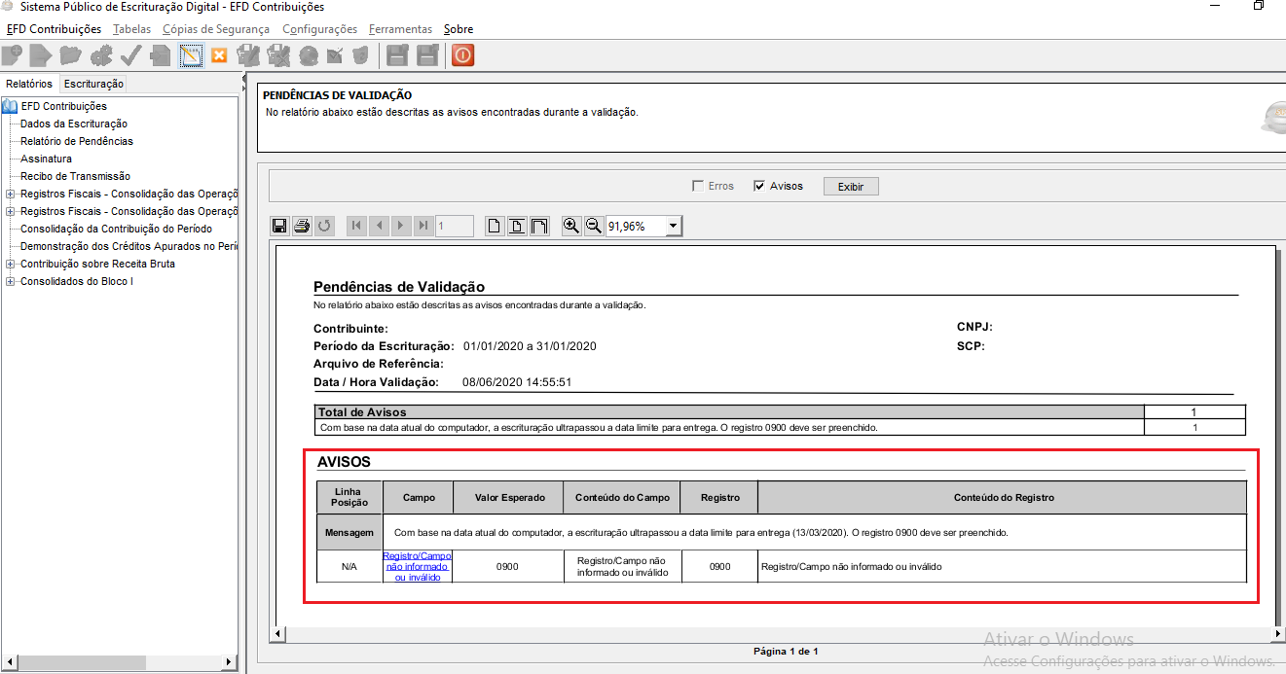Click the orange X close-escrituração icon
Viewport: 1286px width, 674px height.
coord(219,55)
